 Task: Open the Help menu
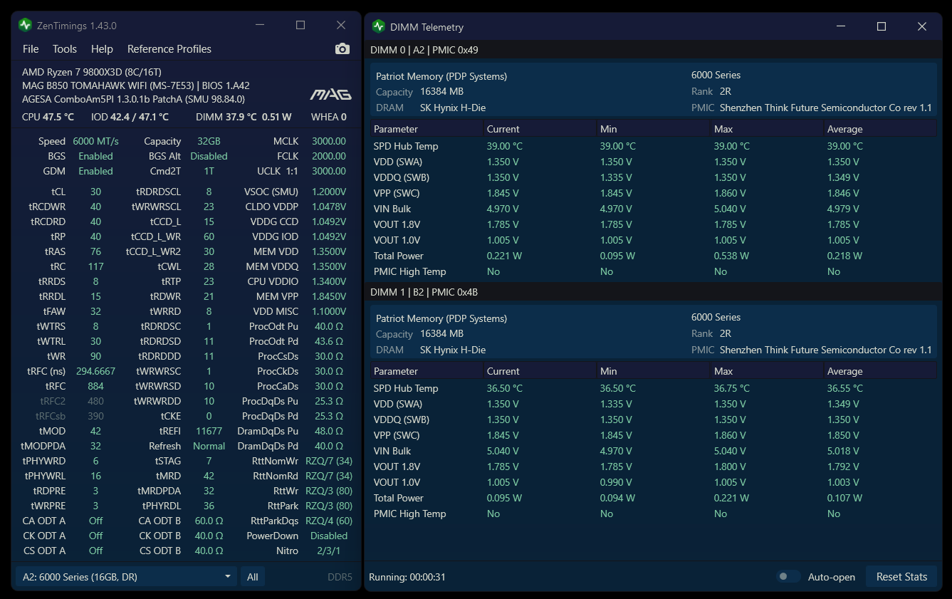click(x=102, y=49)
